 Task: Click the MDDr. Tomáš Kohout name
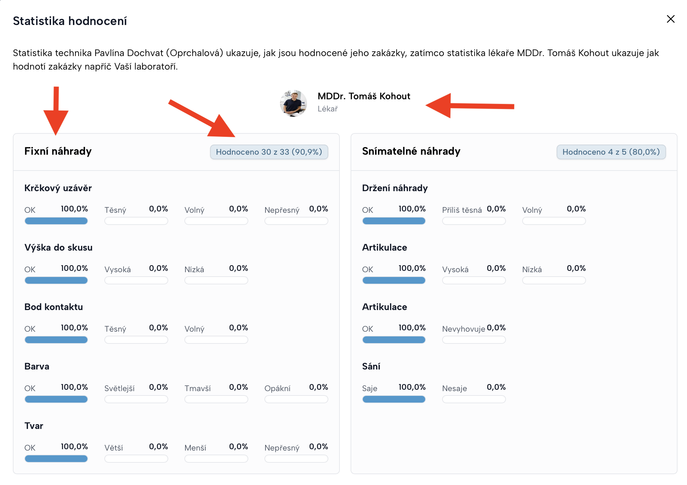364,96
